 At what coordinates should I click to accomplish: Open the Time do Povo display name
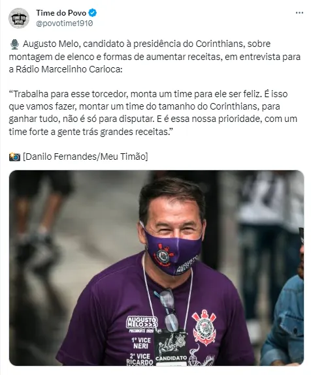(61, 13)
